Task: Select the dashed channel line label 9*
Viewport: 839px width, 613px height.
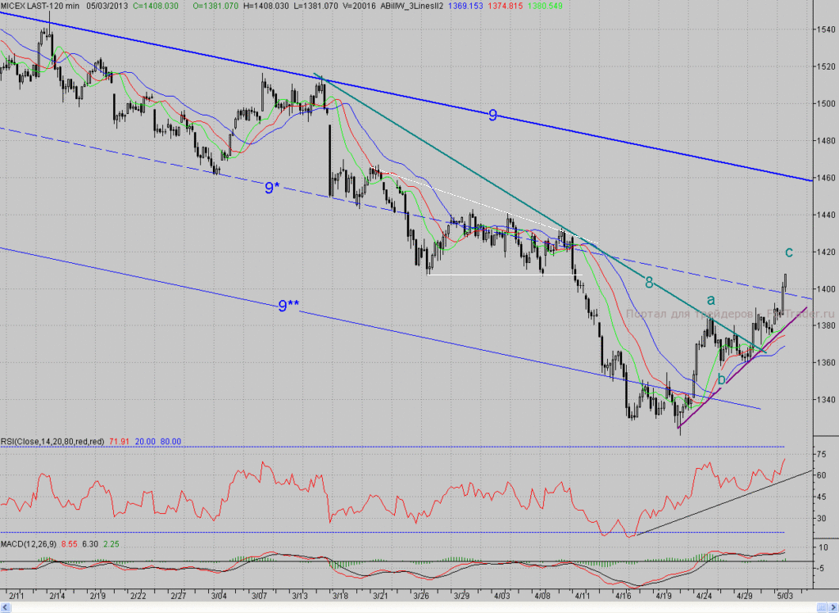Action: pyautogui.click(x=272, y=188)
